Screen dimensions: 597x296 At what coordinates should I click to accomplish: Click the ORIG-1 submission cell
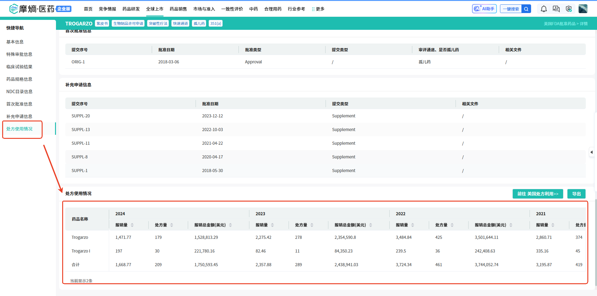78,62
